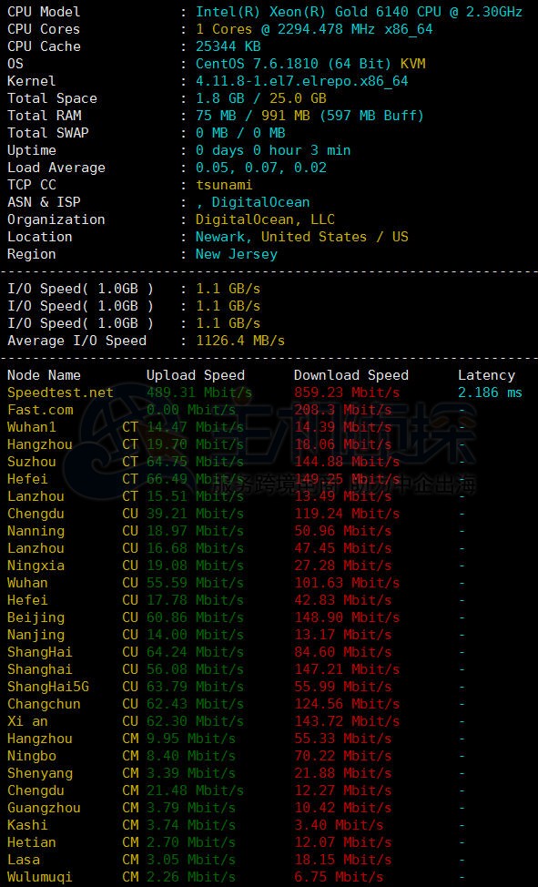Select Total SWAP value 0 MB / 0 MB
Screen dimensions: 538x887
coord(240,133)
